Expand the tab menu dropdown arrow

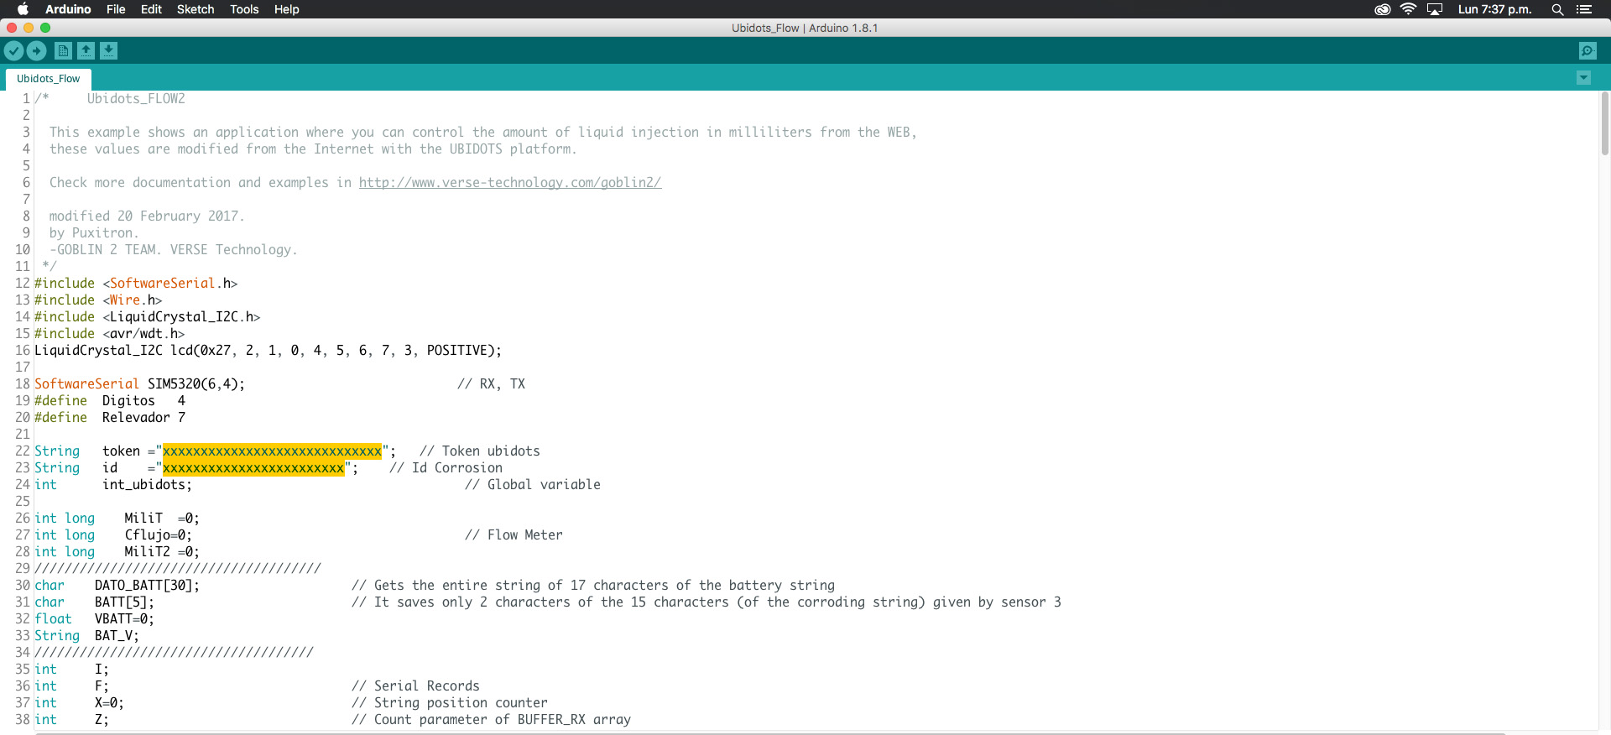tap(1583, 78)
